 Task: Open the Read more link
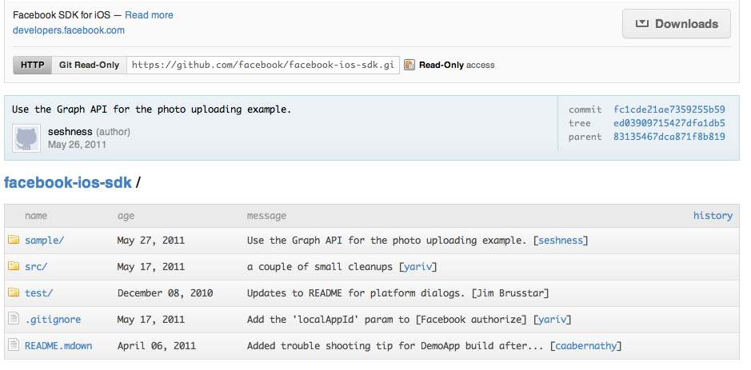pos(149,15)
